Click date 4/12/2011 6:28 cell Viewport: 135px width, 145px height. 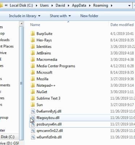tap(122, 66)
